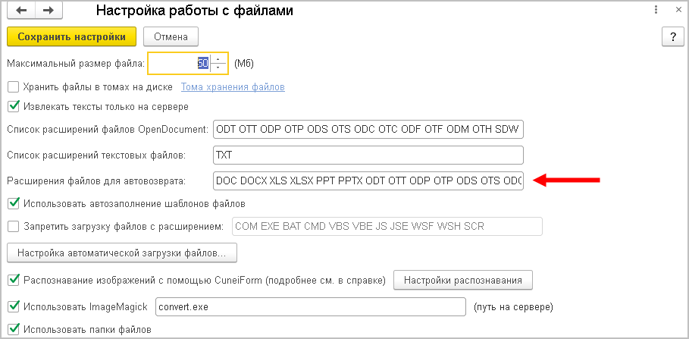Viewport: 689px width, 339px height.
Task: Click the convert.exe path field
Action: [x=309, y=307]
